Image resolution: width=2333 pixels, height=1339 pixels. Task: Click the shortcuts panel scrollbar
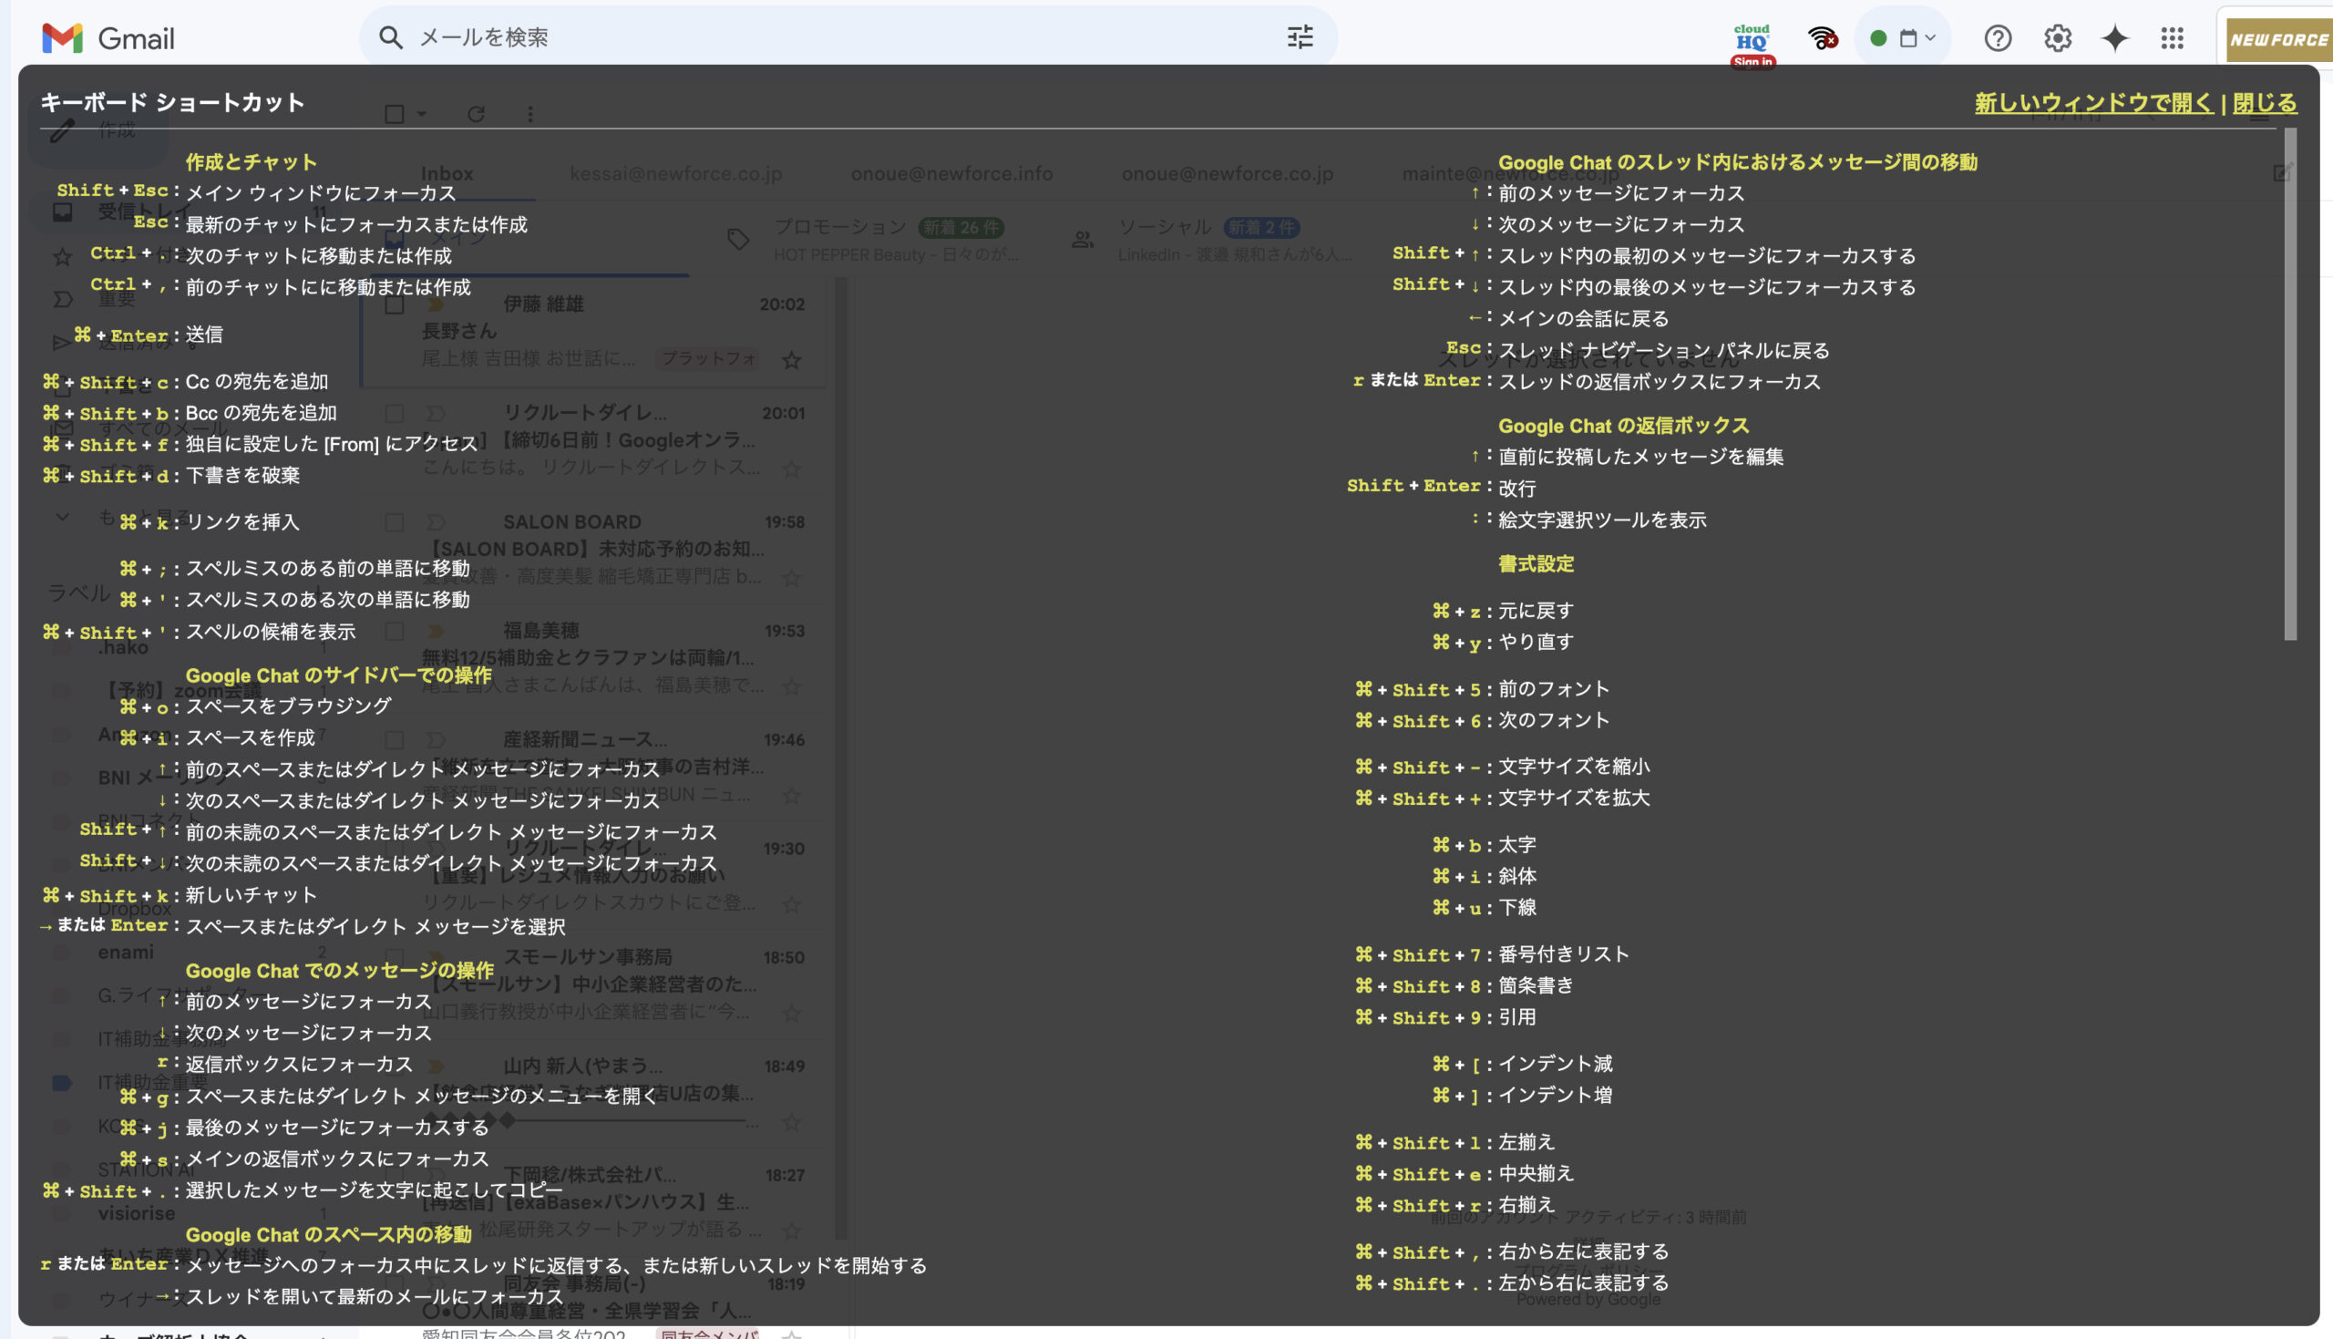(x=2290, y=385)
